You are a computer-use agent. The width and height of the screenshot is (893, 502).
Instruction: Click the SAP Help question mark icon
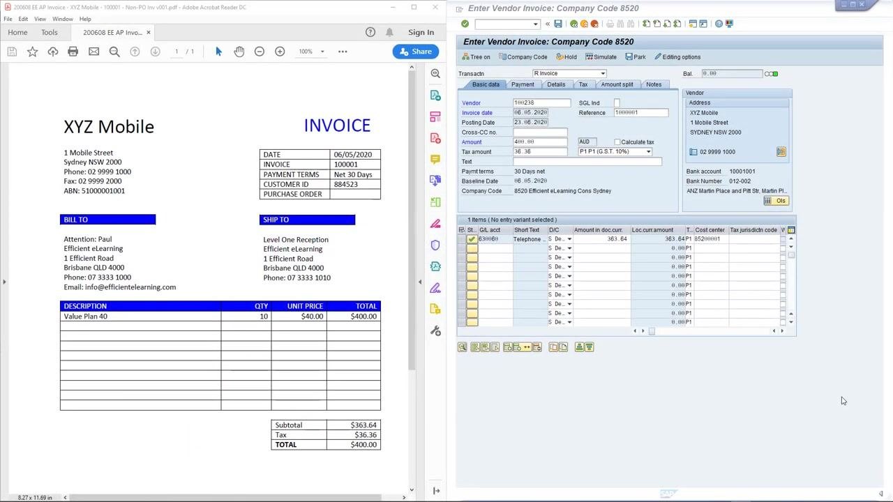719,24
